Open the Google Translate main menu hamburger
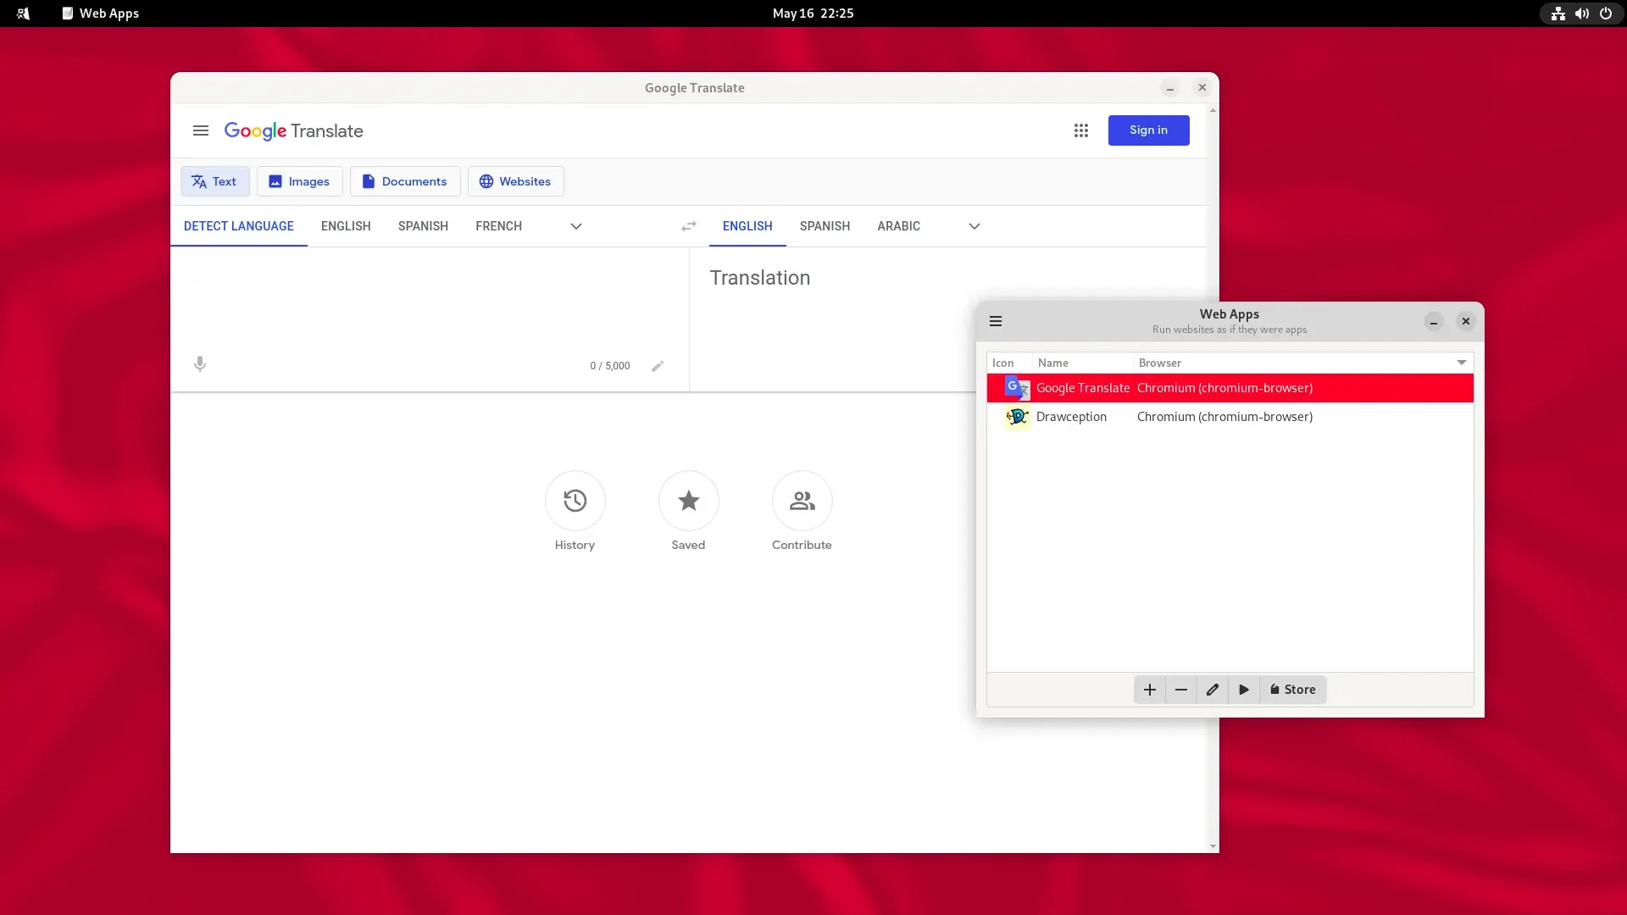This screenshot has width=1627, height=915. 201,130
